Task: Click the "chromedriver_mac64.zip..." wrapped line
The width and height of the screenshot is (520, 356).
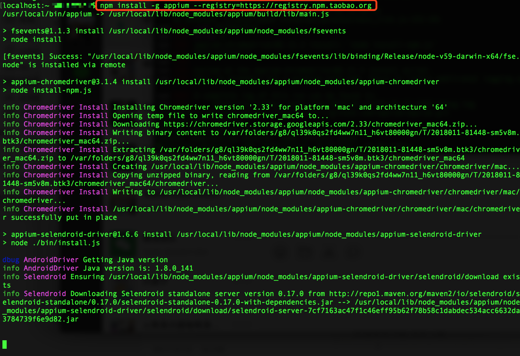Action: 66,141
